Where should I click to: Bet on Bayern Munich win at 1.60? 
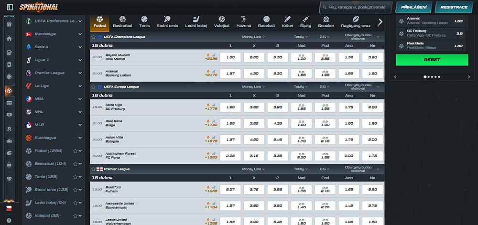pyautogui.click(x=230, y=57)
